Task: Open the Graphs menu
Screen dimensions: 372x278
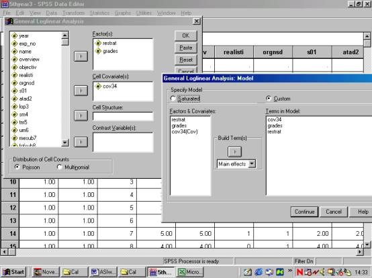Action: click(x=123, y=13)
